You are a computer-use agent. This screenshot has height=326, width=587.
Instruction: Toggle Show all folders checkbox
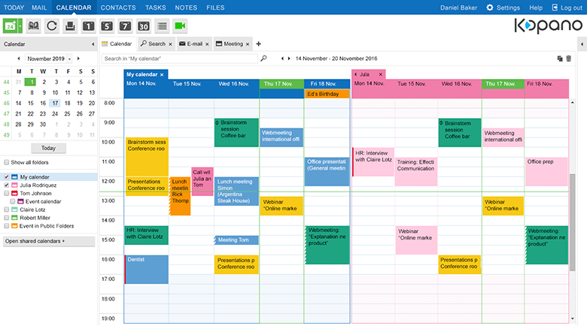[x=6, y=162]
